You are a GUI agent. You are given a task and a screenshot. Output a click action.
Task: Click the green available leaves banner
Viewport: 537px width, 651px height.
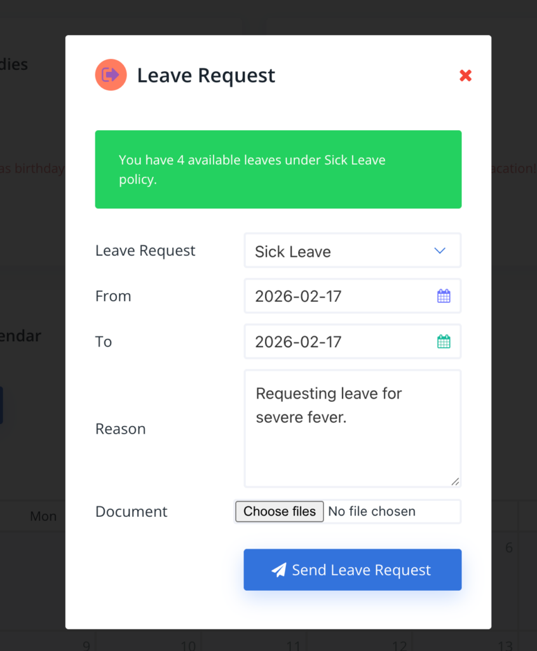click(x=278, y=170)
